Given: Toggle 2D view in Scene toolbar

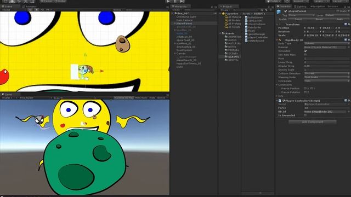Looking at the screenshot, I should tap(30, 10).
